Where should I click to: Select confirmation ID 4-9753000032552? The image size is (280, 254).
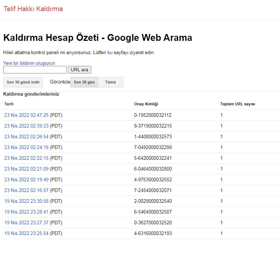pos(153,179)
